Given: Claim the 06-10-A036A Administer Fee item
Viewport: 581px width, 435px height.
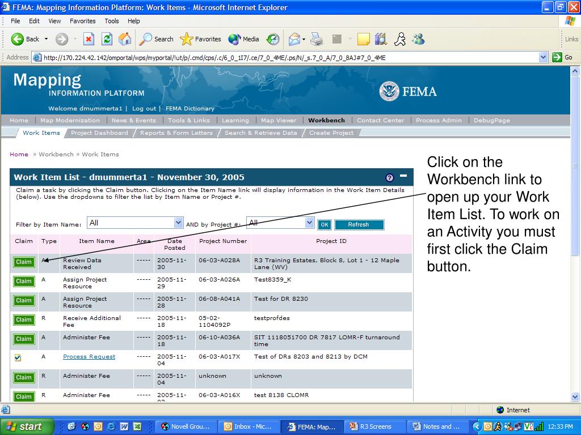Looking at the screenshot, I should pyautogui.click(x=24, y=339).
